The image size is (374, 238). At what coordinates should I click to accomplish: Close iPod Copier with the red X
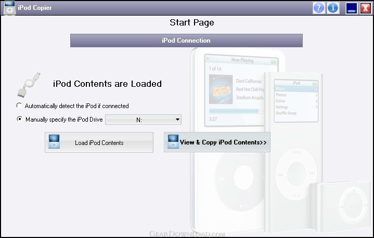tap(365, 8)
